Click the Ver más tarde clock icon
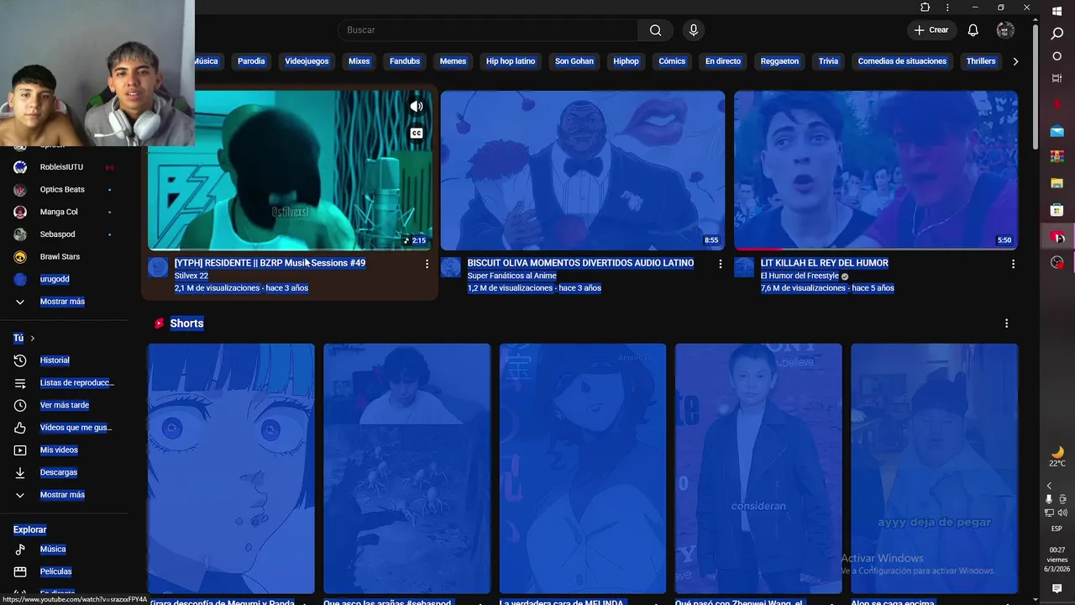The height and width of the screenshot is (605, 1075). (20, 405)
